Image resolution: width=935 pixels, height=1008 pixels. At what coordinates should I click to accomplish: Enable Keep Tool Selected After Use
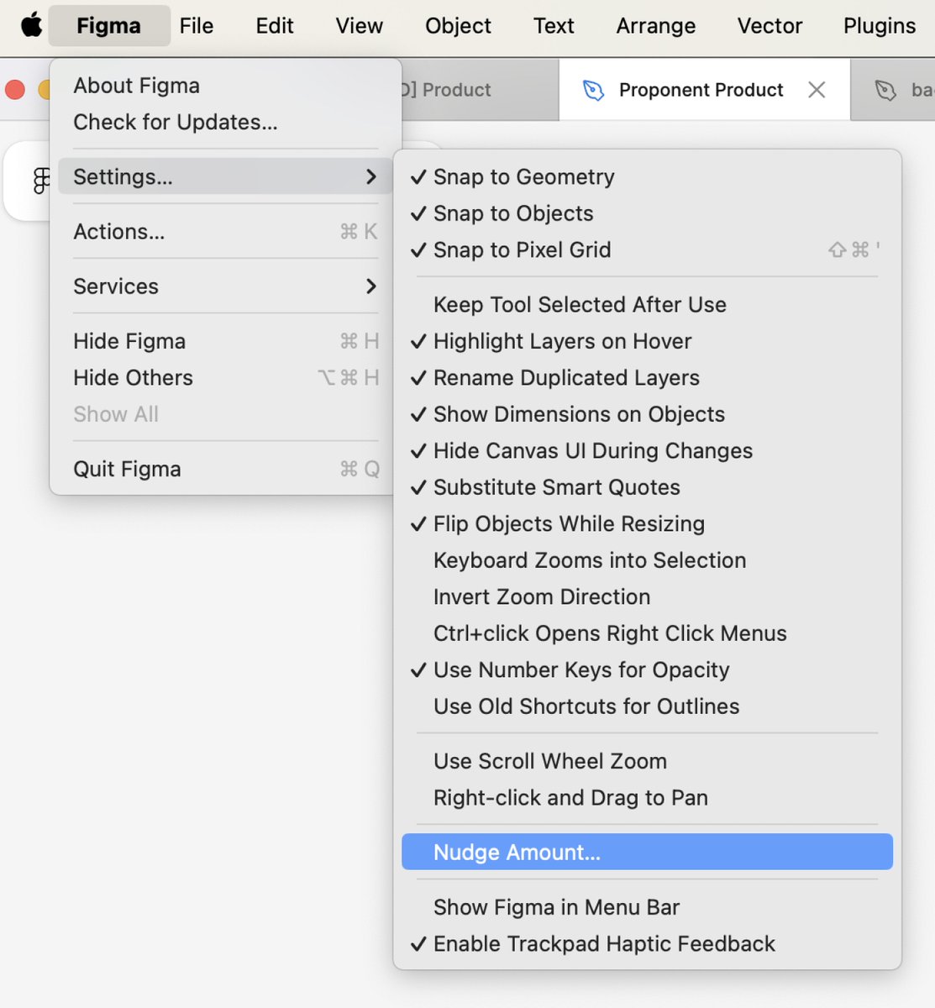[647, 305]
